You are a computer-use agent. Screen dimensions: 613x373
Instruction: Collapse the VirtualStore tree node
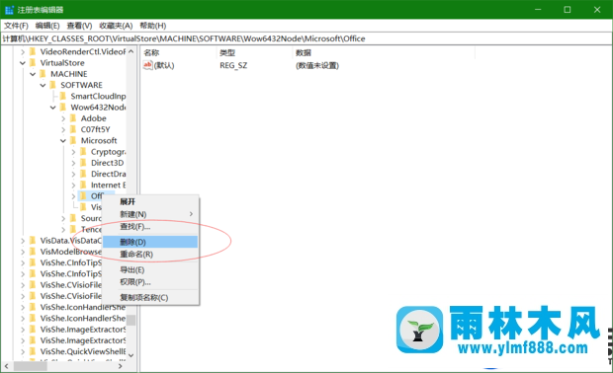tap(23, 63)
